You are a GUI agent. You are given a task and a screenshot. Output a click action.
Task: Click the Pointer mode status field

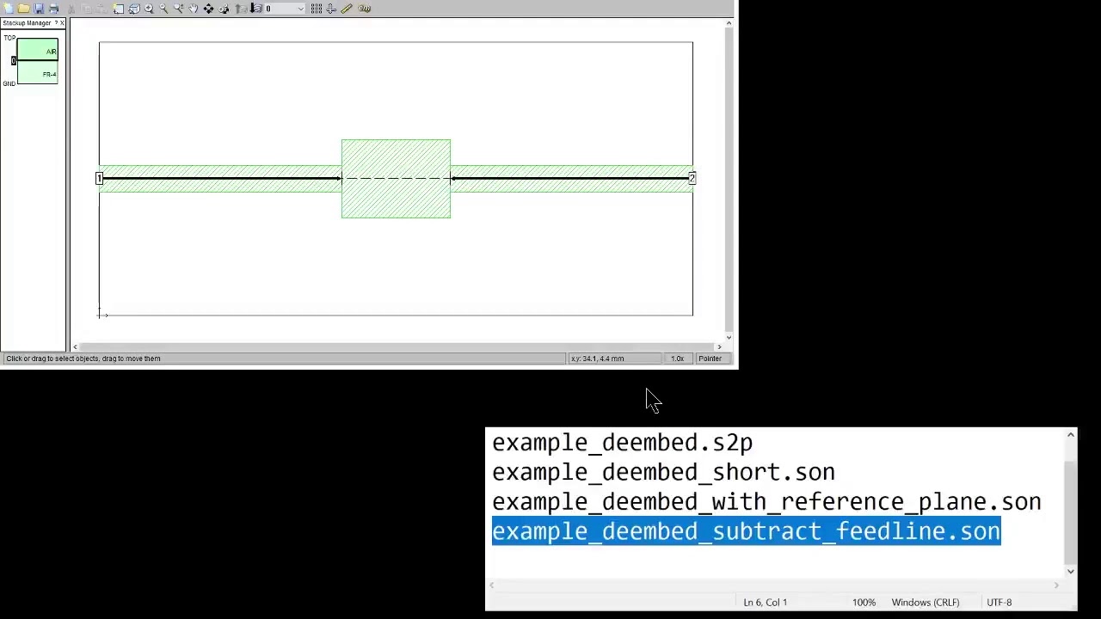[x=710, y=359]
